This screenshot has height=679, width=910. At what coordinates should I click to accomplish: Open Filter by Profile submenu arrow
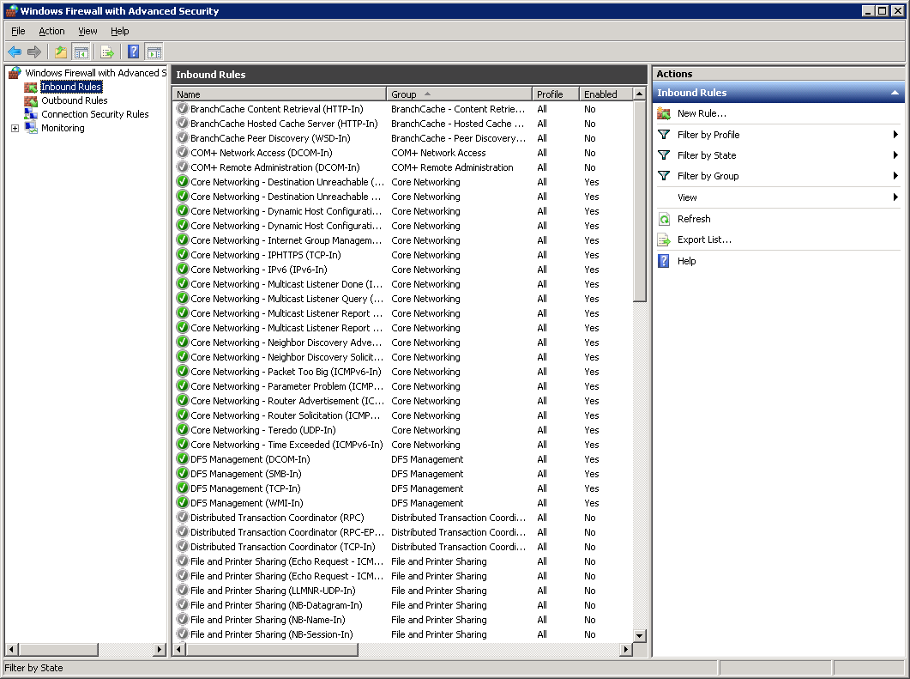pos(895,135)
